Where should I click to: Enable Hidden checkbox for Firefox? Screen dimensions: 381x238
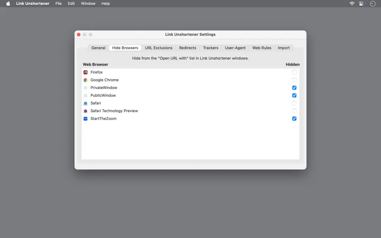[x=294, y=72]
